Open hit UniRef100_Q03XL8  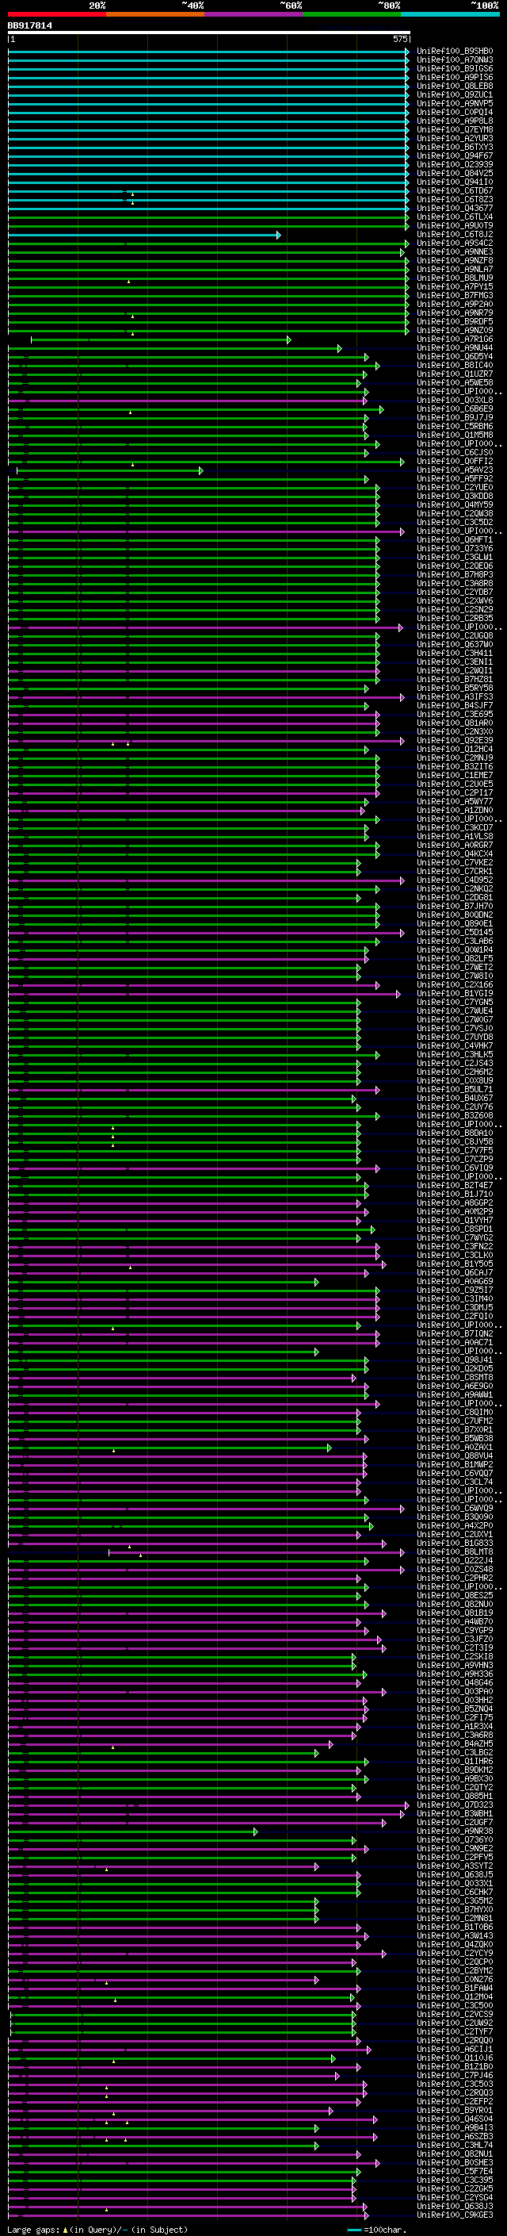point(455,400)
